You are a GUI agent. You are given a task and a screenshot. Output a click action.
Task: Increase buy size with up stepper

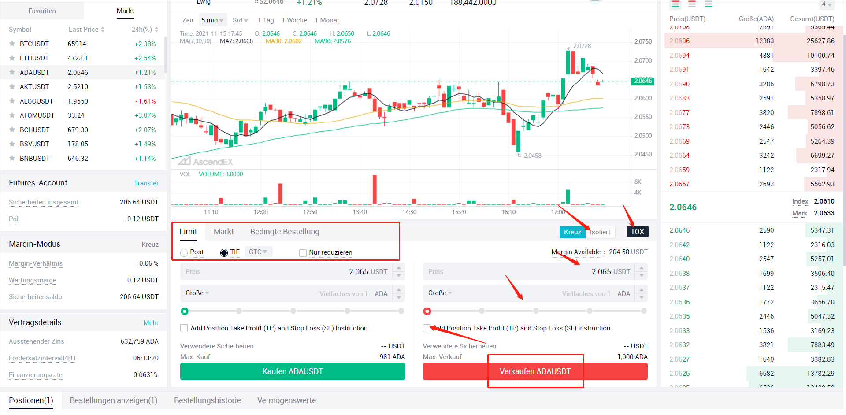pos(399,289)
